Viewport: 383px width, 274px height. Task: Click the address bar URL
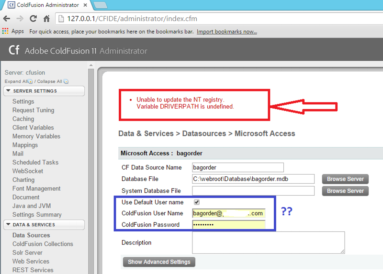132,19
